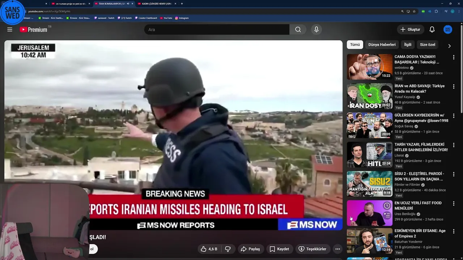The image size is (463, 260).
Task: Open the notifications bell
Action: (x=432, y=30)
